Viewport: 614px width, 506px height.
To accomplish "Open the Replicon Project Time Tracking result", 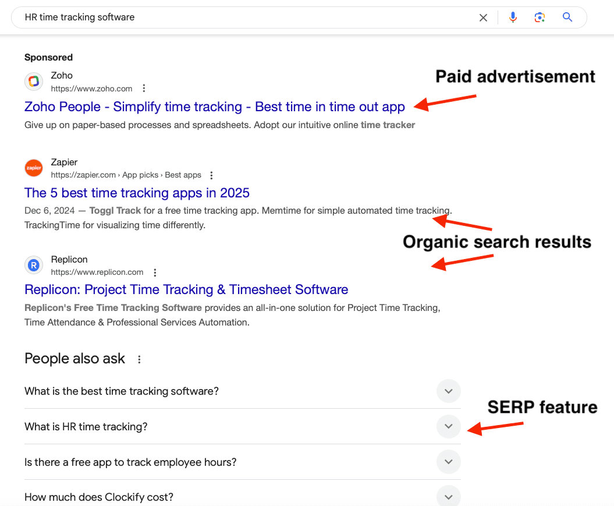I will (x=186, y=290).
